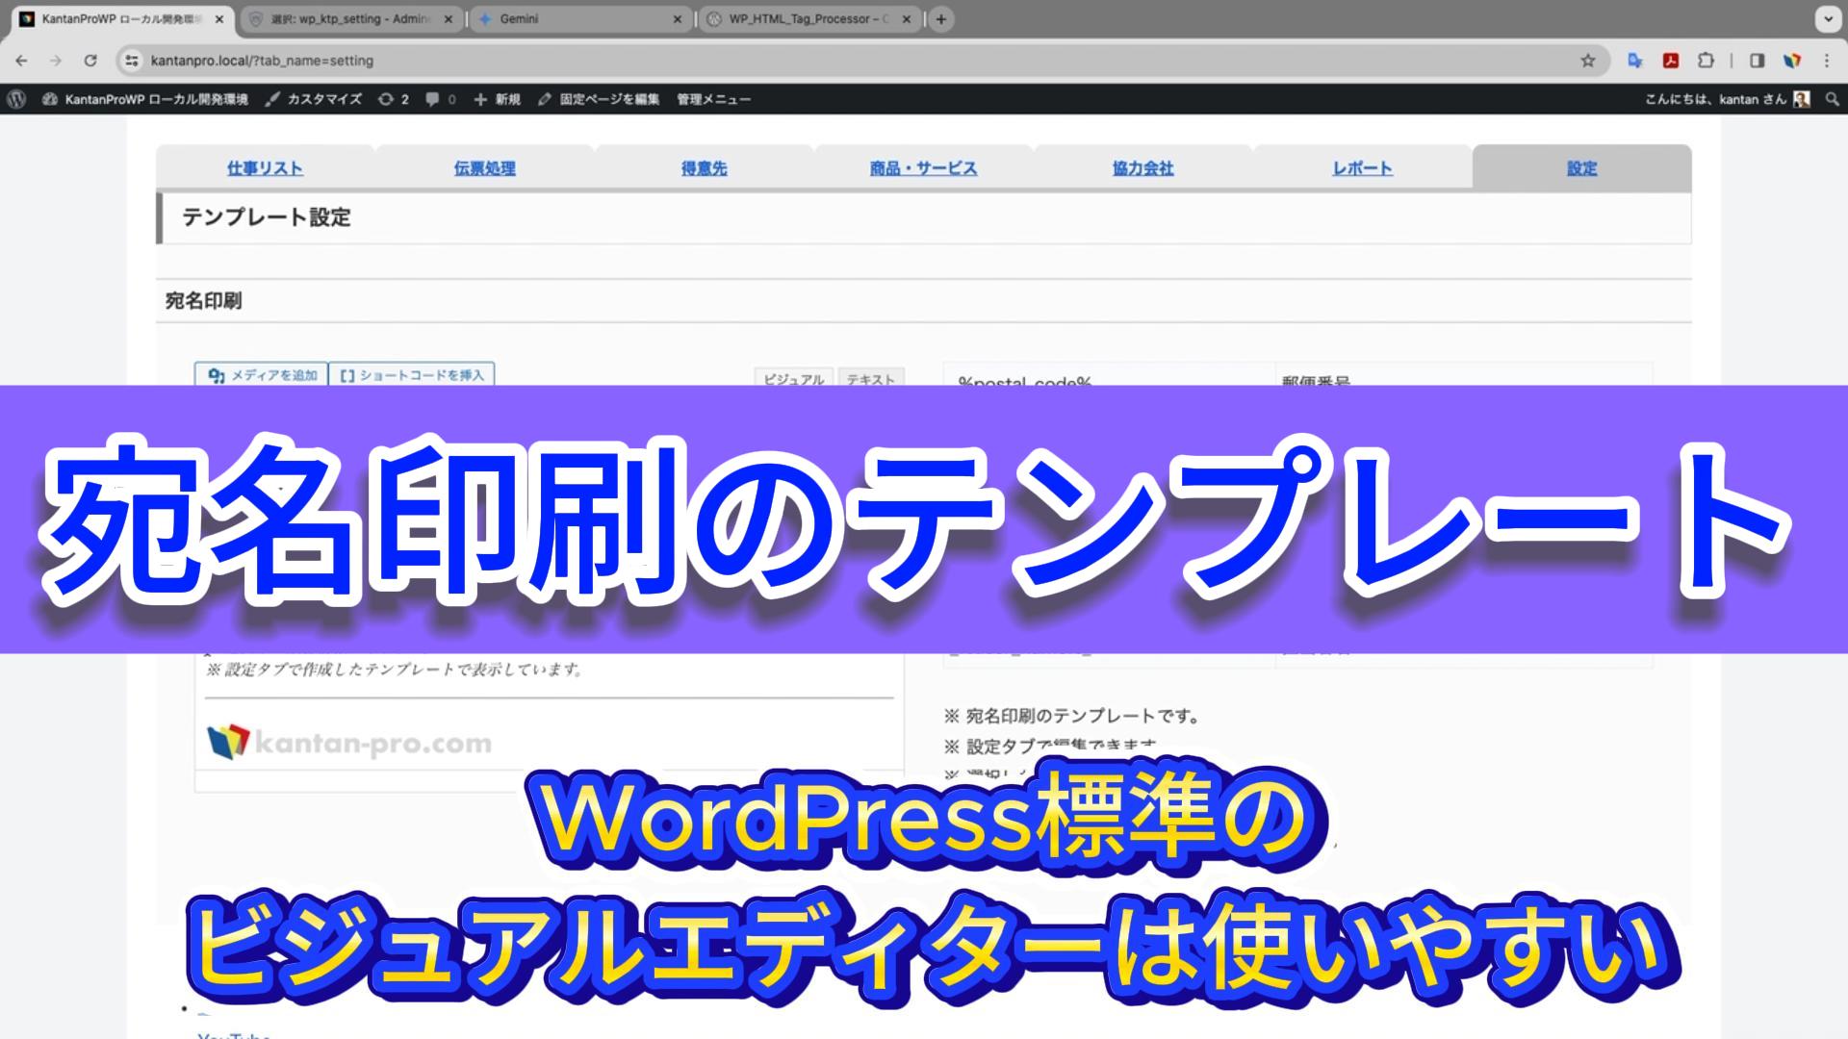Click the 宛名印刷 section heading

click(203, 301)
